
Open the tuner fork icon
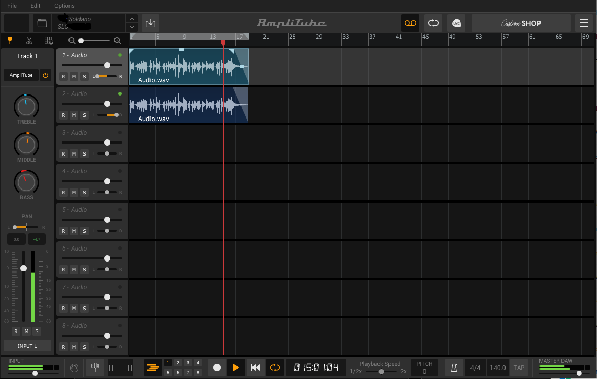(x=95, y=368)
